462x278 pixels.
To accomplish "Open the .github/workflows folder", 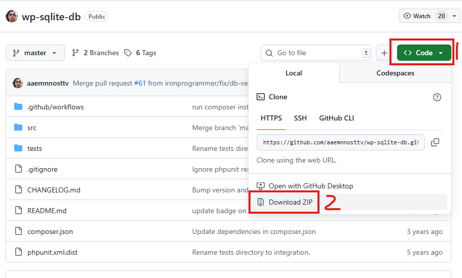I will tap(55, 107).
